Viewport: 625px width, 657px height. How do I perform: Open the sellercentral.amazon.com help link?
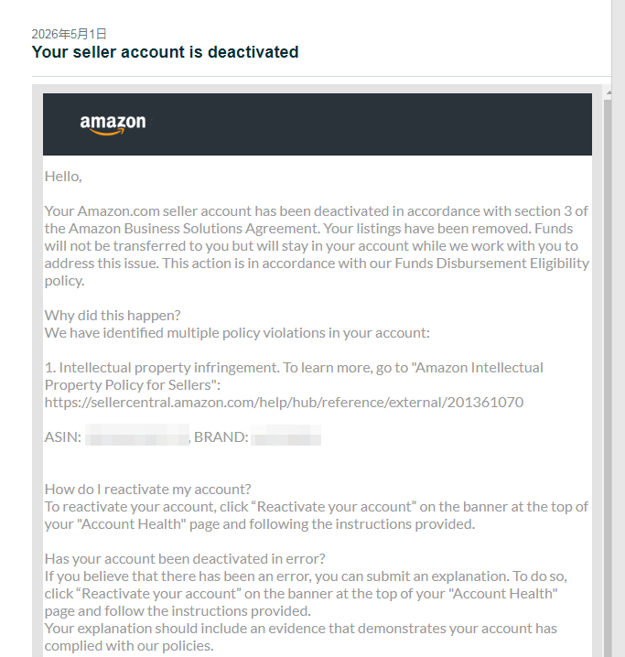pyautogui.click(x=284, y=403)
